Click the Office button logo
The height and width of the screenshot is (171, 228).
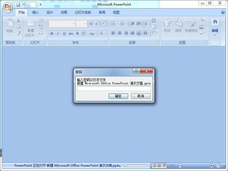pyautogui.click(x=8, y=8)
